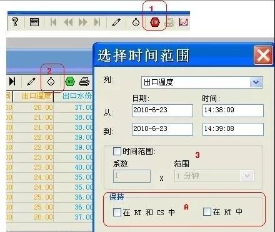This screenshot has height=232, width=275.
Task: Select the first 25.00 cell in 出口温度 column
Action: click(x=33, y=197)
